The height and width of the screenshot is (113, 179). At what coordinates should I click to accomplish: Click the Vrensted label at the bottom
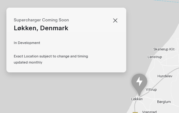pyautogui.click(x=149, y=112)
